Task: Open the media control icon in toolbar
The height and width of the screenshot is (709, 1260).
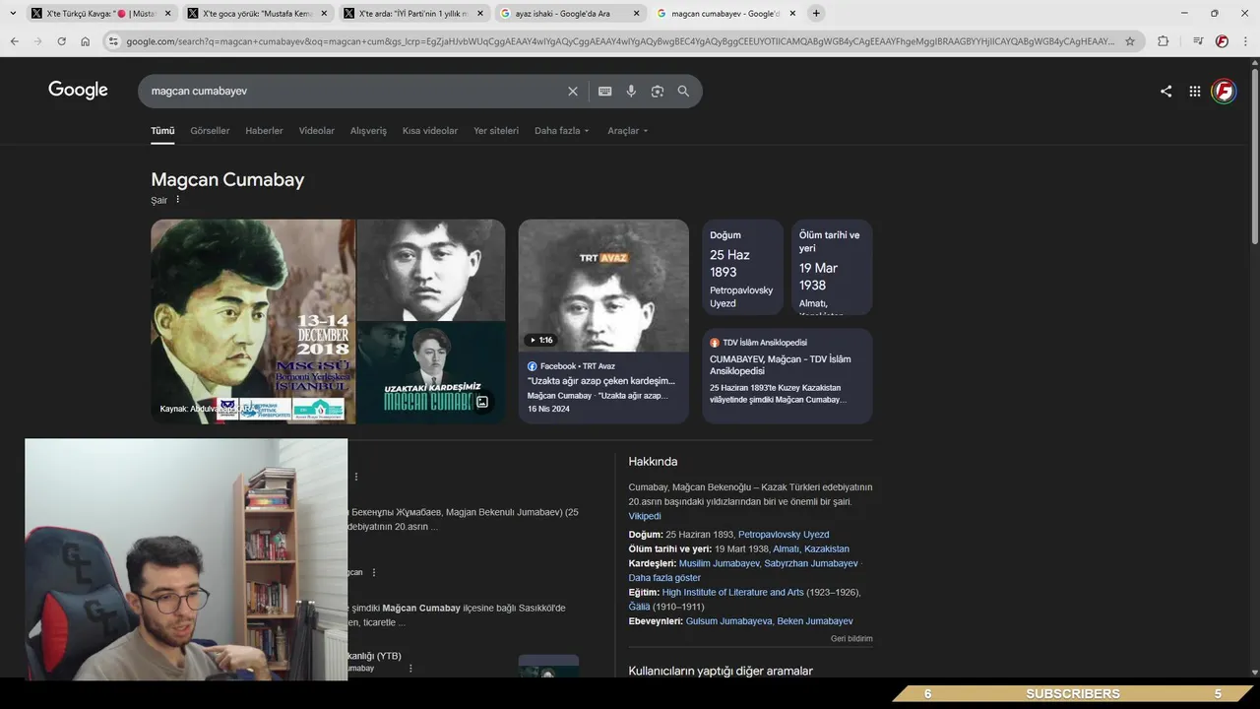Action: click(x=1198, y=41)
